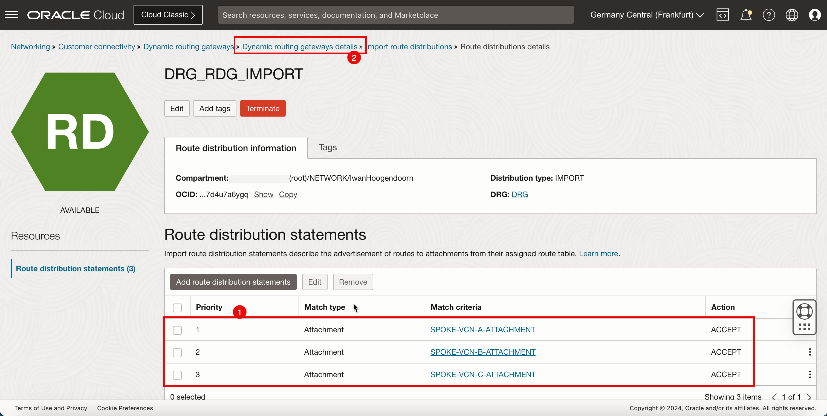Viewport: 827px width, 416px height.
Task: Click the globe/language icon in the top bar
Action: (791, 15)
